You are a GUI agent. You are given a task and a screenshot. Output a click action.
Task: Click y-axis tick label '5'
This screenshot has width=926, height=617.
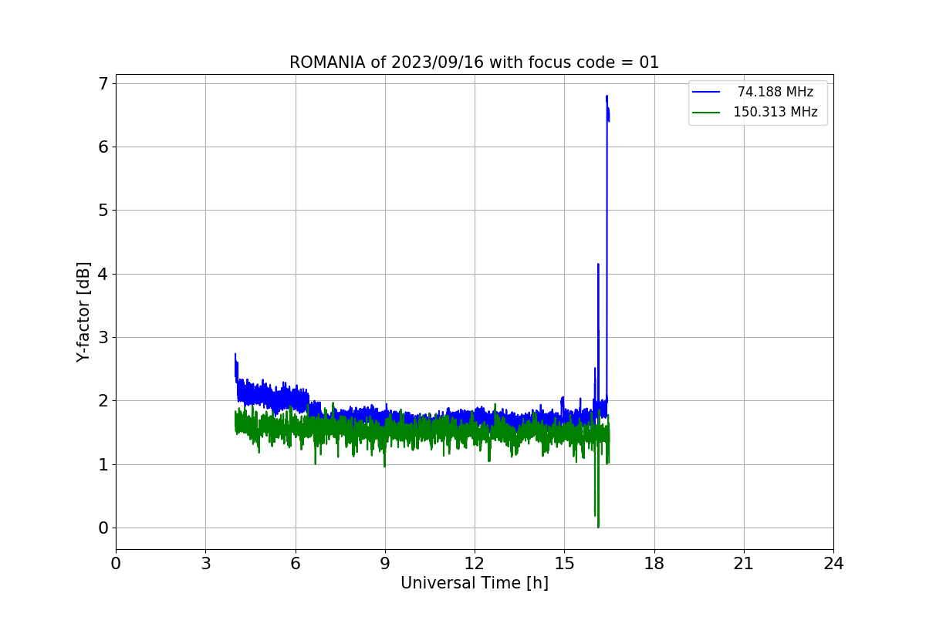103,211
